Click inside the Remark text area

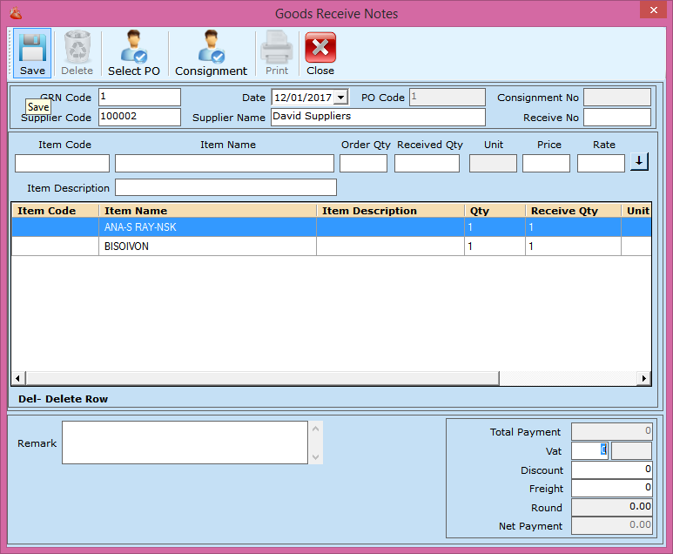[185, 443]
